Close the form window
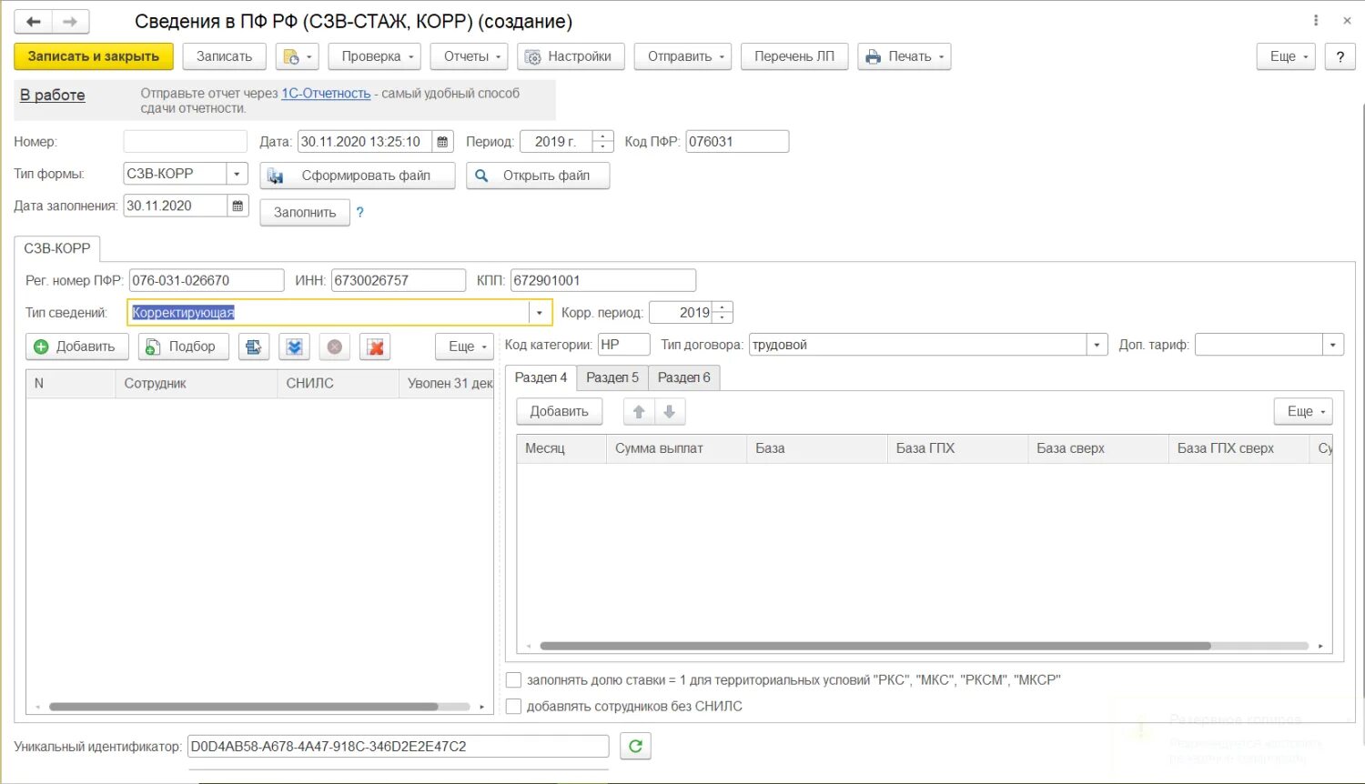Screen dimensions: 1365x784 click(x=1347, y=21)
